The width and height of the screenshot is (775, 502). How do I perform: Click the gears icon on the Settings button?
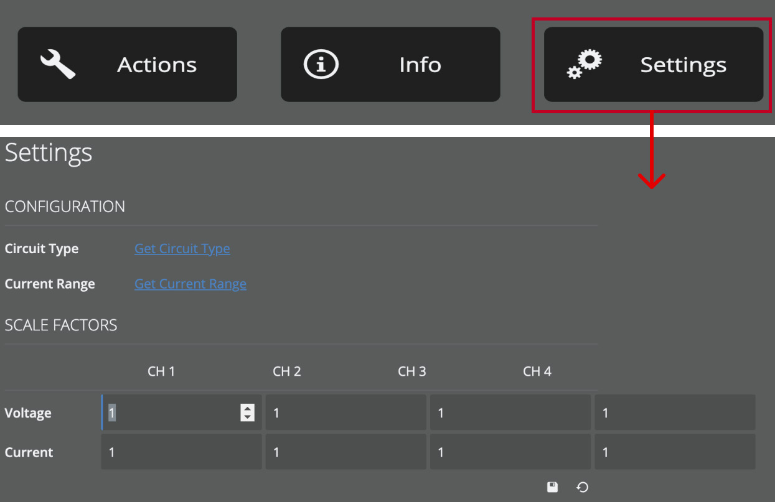(584, 63)
